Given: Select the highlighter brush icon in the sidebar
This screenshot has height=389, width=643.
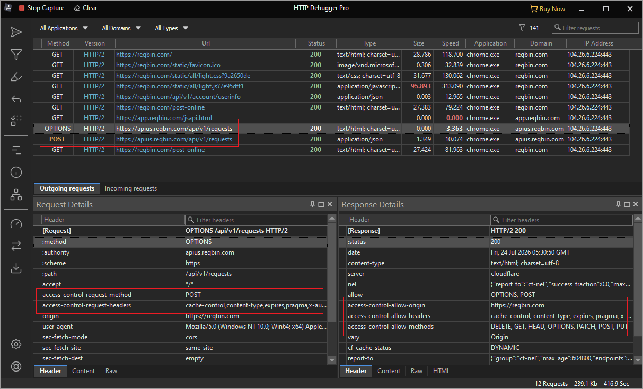Looking at the screenshot, I should click(x=16, y=77).
